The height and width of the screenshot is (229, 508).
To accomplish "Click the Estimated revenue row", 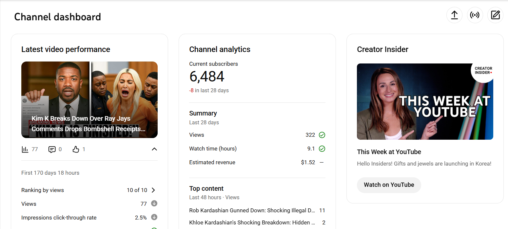I will click(212, 162).
